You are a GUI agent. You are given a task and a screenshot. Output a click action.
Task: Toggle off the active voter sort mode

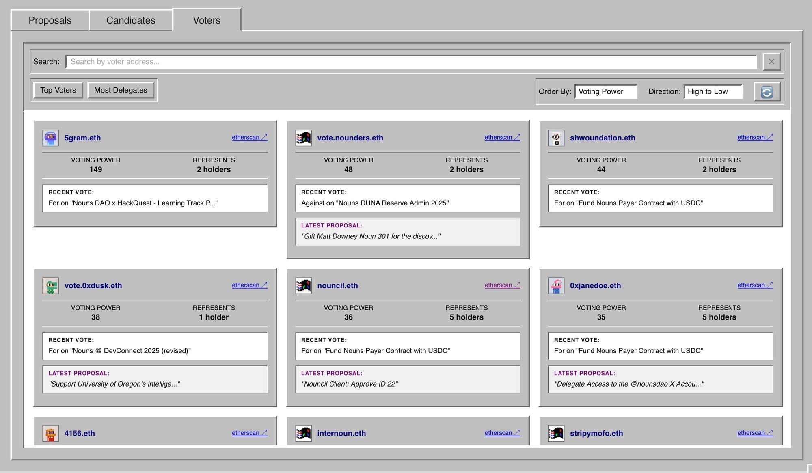click(x=58, y=90)
